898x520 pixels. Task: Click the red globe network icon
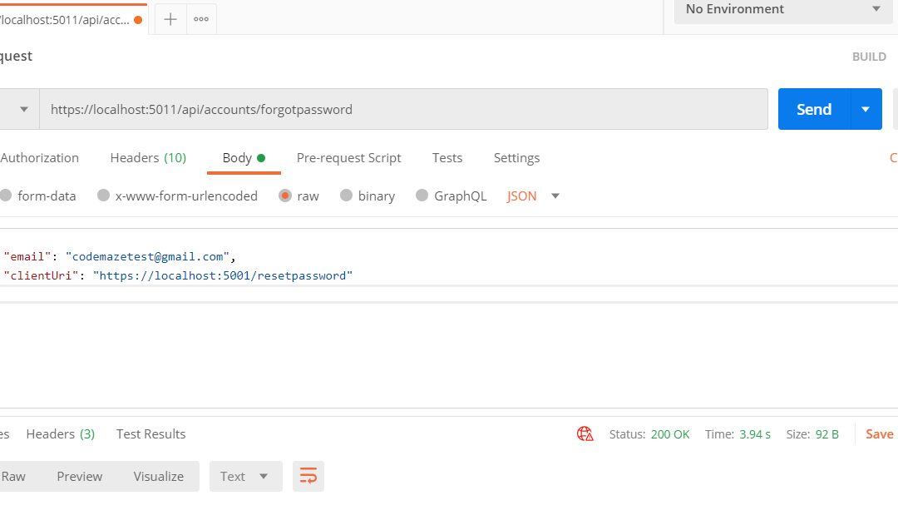[x=585, y=434]
